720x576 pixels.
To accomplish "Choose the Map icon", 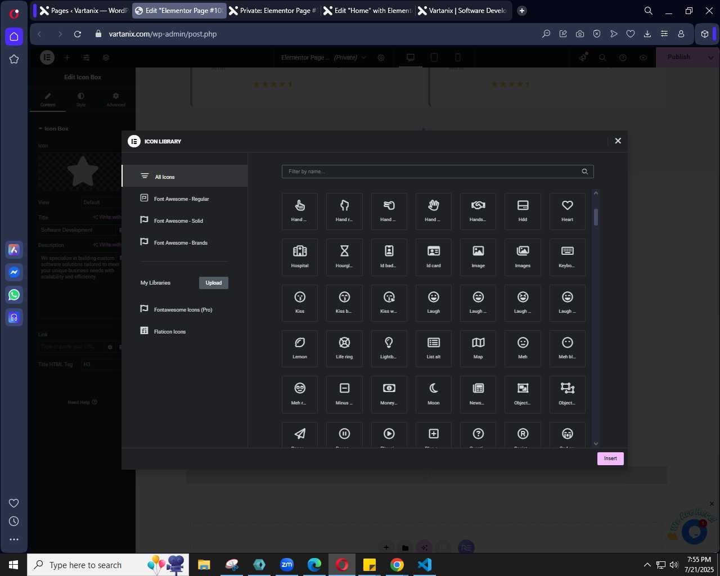I will coord(478,349).
